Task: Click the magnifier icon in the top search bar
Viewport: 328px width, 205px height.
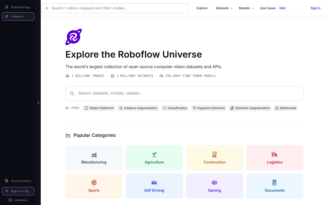Action: click(47, 8)
